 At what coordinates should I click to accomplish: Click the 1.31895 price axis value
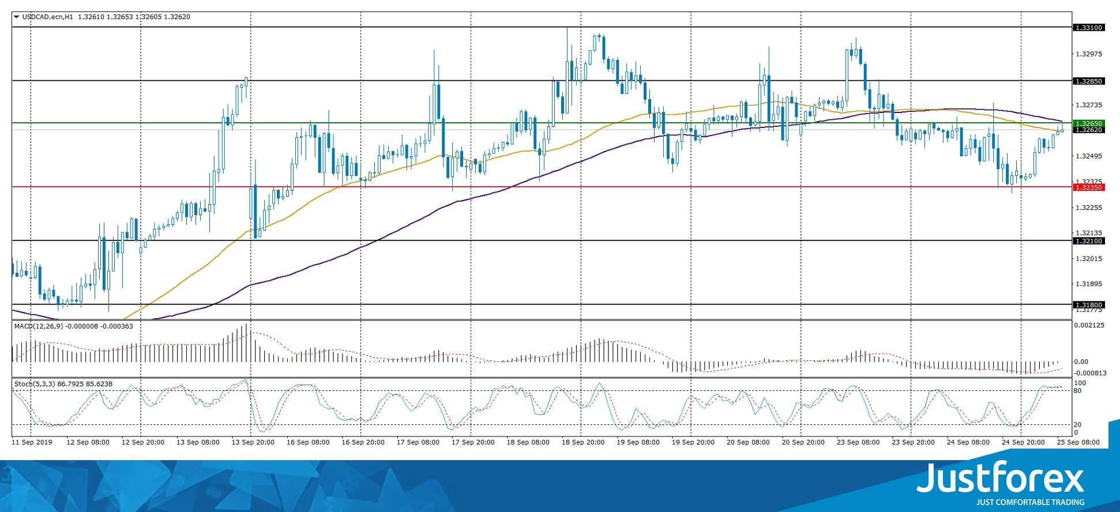(1089, 284)
